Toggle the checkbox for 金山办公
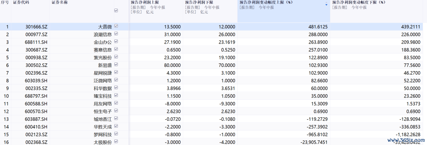427x145 pixels. tap(116, 41)
